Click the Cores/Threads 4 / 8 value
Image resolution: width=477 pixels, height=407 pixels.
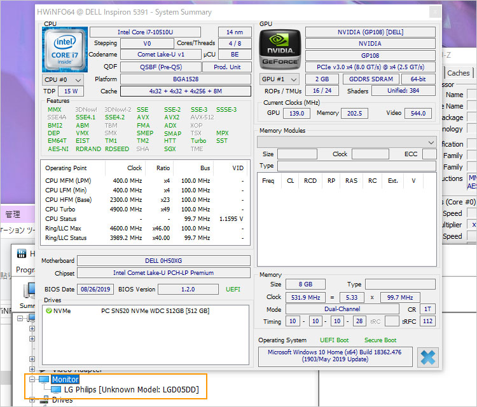point(235,43)
